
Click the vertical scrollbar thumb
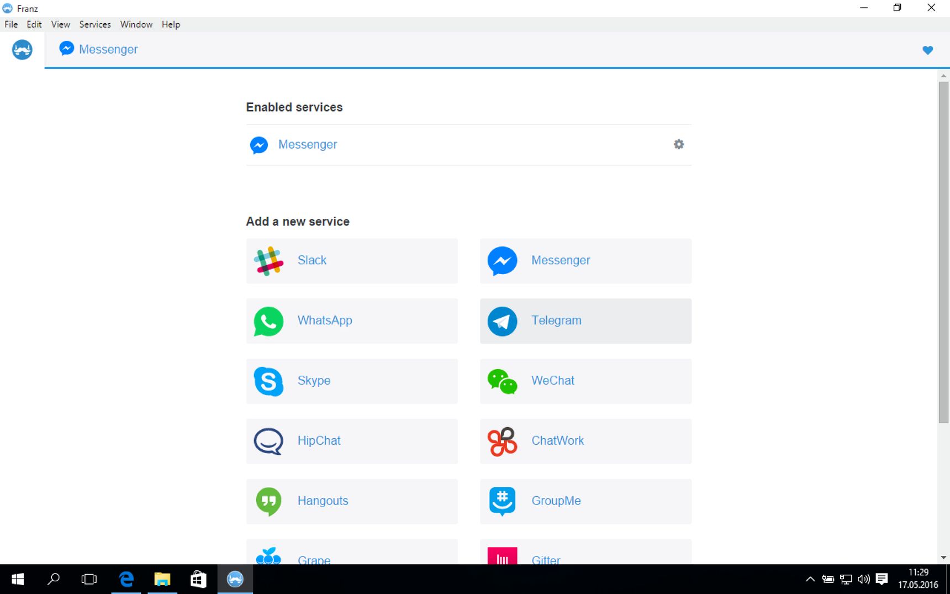(x=943, y=253)
